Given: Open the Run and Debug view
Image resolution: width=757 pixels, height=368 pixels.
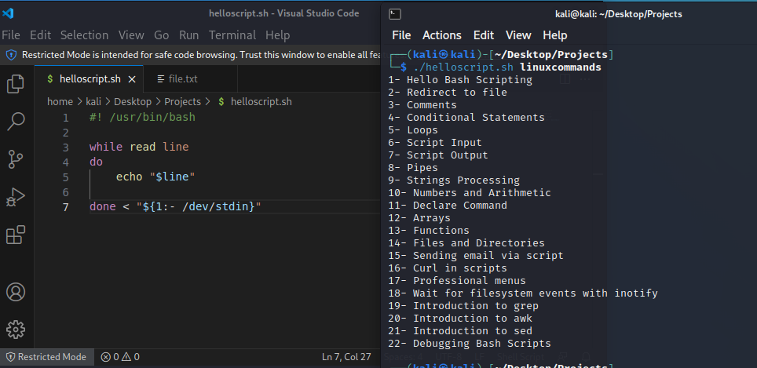Looking at the screenshot, I should (x=16, y=197).
